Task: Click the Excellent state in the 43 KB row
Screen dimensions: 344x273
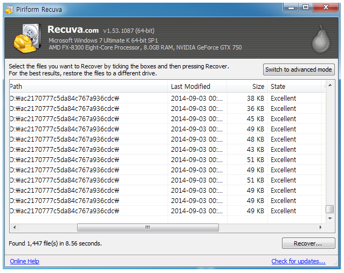Action: tap(283, 150)
